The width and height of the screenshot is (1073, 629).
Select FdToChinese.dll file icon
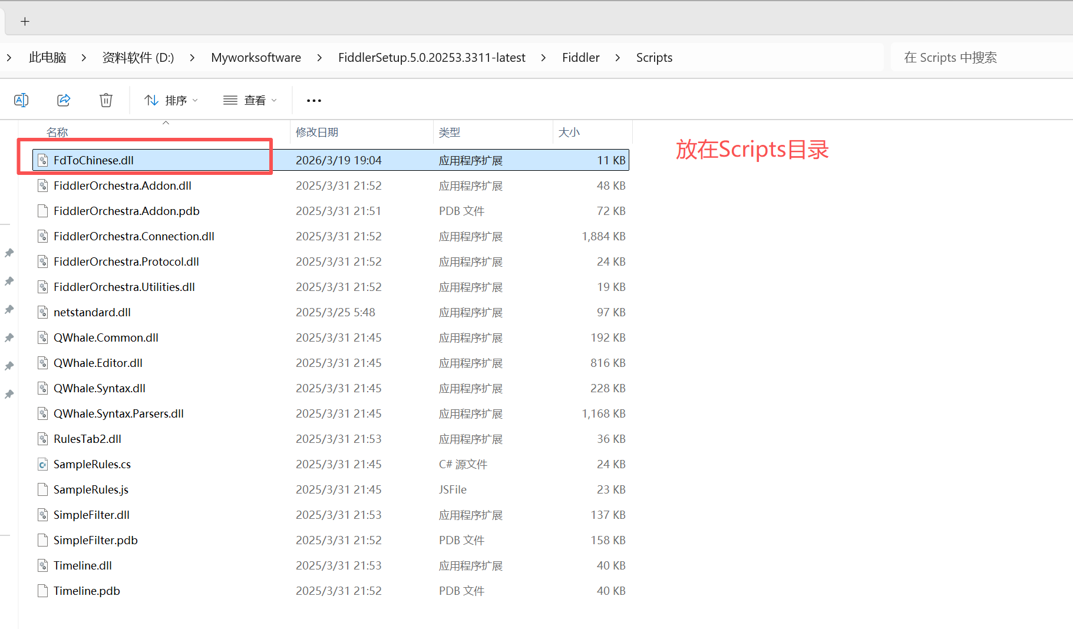tap(42, 160)
